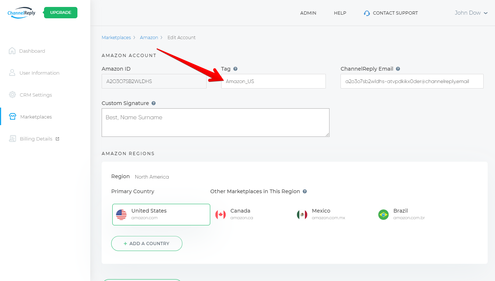Click the Edit Account breadcrumb text
The height and width of the screenshot is (281, 495).
[182, 38]
